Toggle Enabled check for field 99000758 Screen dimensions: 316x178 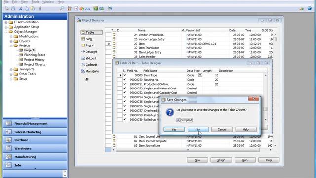point(125,115)
